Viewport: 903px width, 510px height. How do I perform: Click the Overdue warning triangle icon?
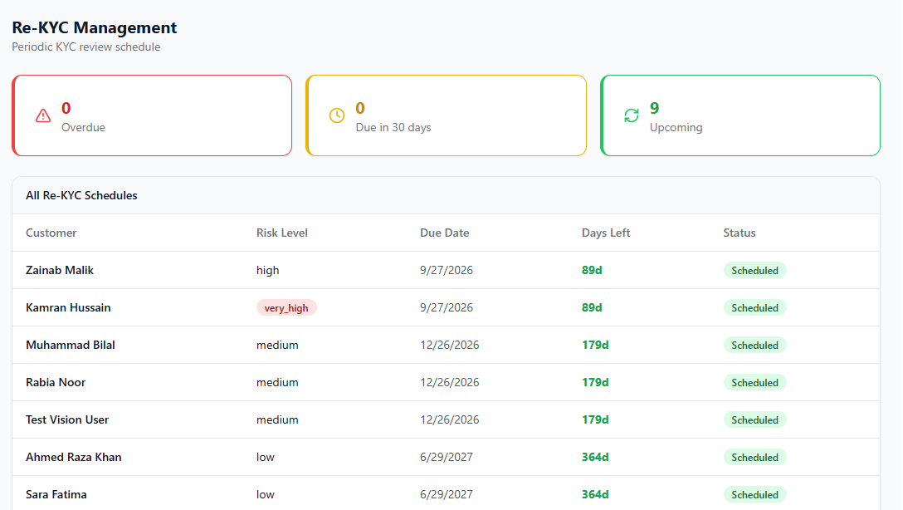tap(43, 115)
